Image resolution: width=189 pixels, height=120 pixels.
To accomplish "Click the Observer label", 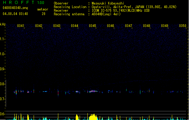I will tap(61, 3).
